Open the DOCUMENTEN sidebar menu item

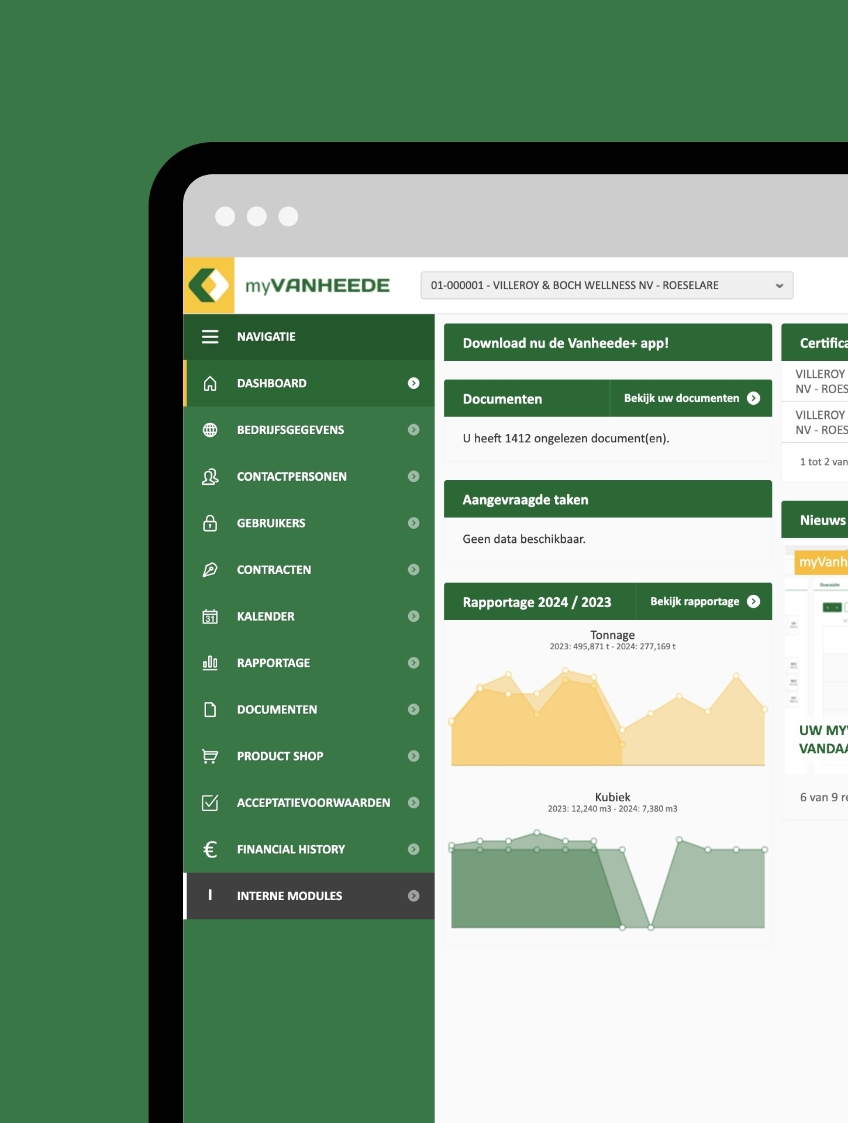(x=309, y=709)
